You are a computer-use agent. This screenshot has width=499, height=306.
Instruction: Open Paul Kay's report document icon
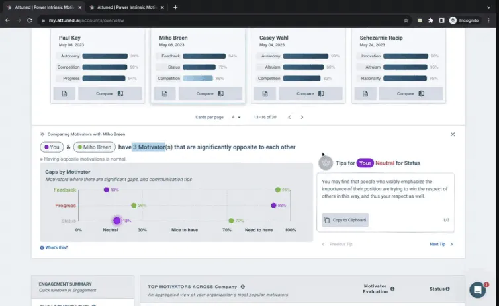65,93
